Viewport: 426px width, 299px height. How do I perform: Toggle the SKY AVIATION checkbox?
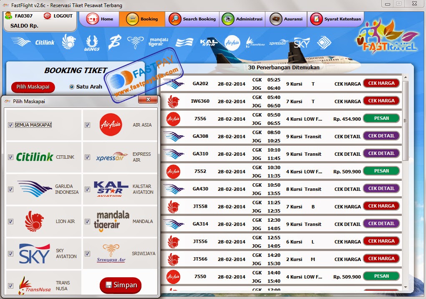[10, 253]
